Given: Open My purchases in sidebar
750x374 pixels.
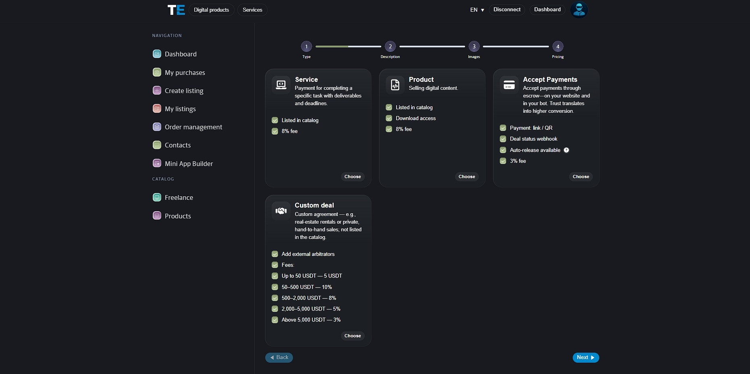Looking at the screenshot, I should 185,73.
